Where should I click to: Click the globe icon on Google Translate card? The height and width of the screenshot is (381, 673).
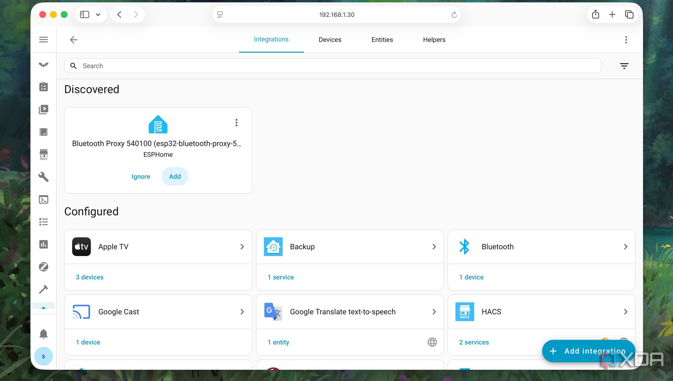432,342
